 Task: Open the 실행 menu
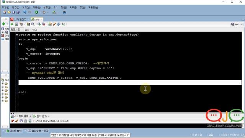(47, 7)
